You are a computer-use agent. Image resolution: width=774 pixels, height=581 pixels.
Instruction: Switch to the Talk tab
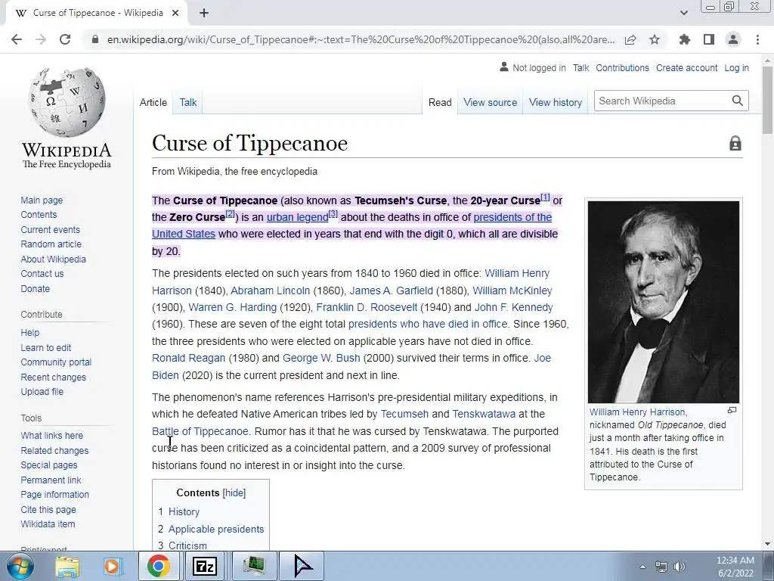[188, 102]
